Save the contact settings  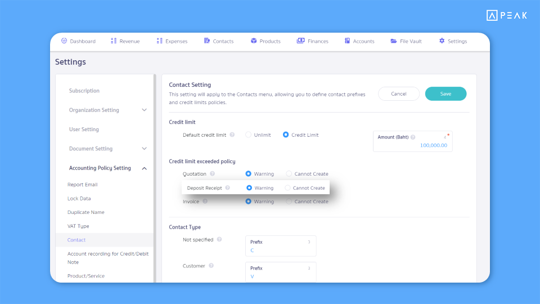point(445,94)
